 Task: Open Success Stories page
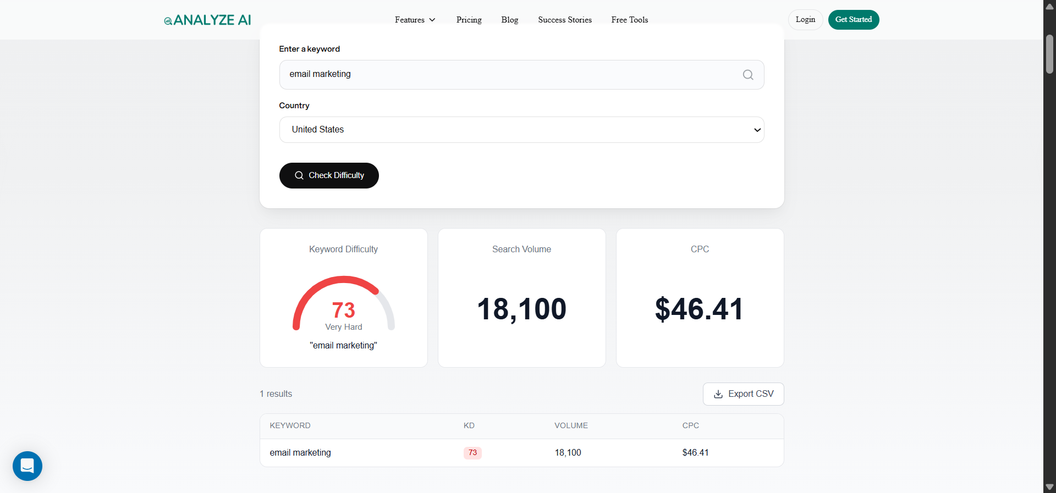coord(565,20)
